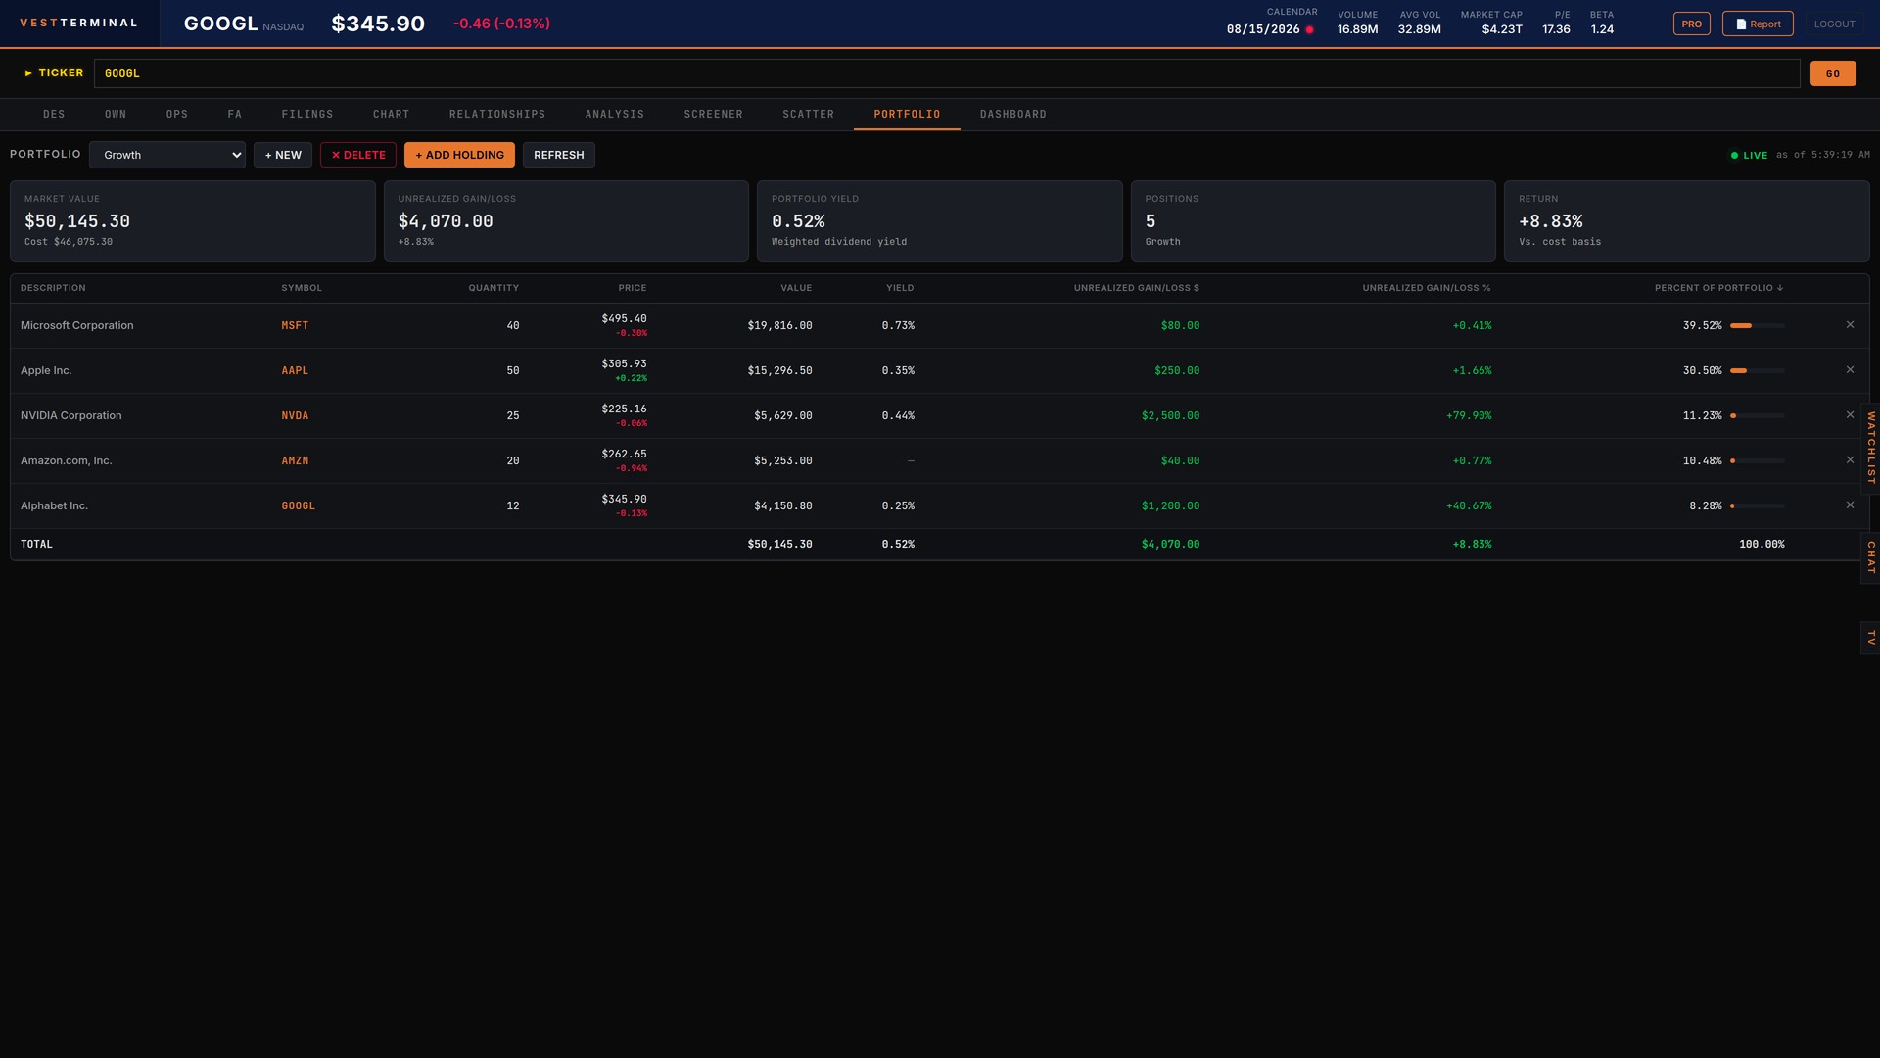This screenshot has width=1880, height=1058.
Task: Open the MSFT symbol link
Action: point(295,325)
